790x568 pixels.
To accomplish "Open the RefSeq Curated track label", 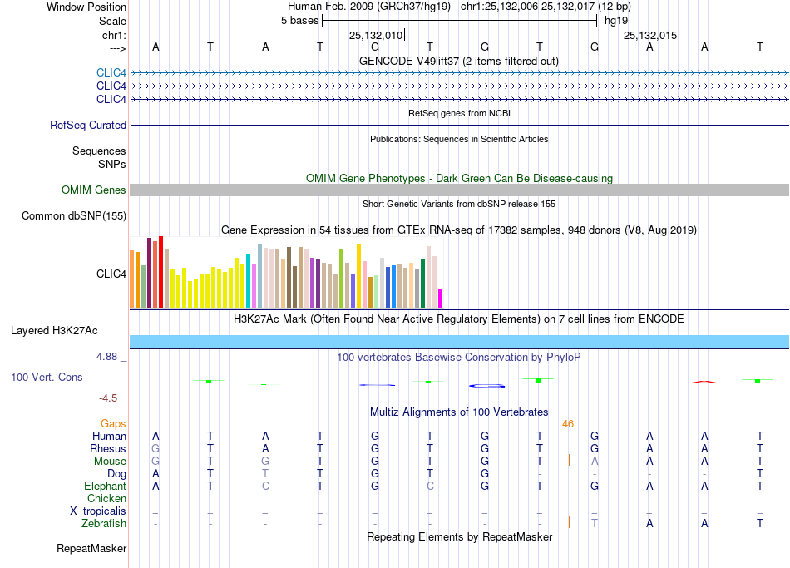I will click(88, 125).
